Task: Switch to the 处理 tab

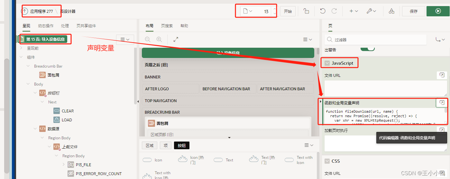Action: (65, 26)
